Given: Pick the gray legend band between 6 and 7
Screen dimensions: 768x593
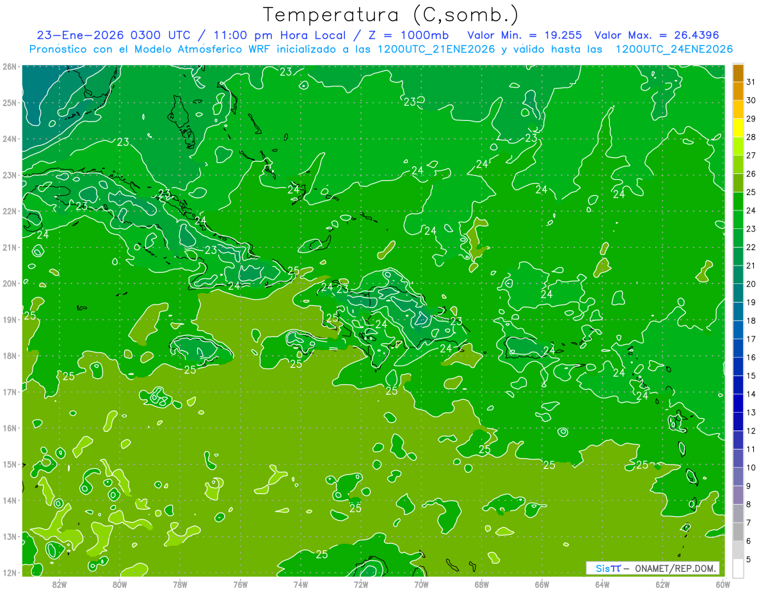Looking at the screenshot, I should tap(738, 532).
